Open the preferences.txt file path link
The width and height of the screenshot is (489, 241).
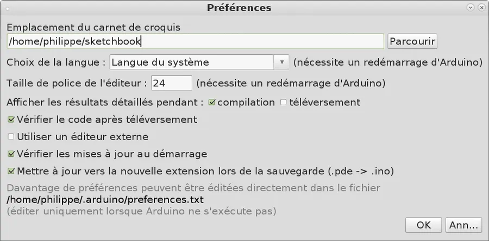tap(105, 199)
